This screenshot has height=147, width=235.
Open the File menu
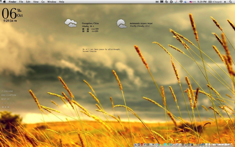pyautogui.click(x=21, y=2)
